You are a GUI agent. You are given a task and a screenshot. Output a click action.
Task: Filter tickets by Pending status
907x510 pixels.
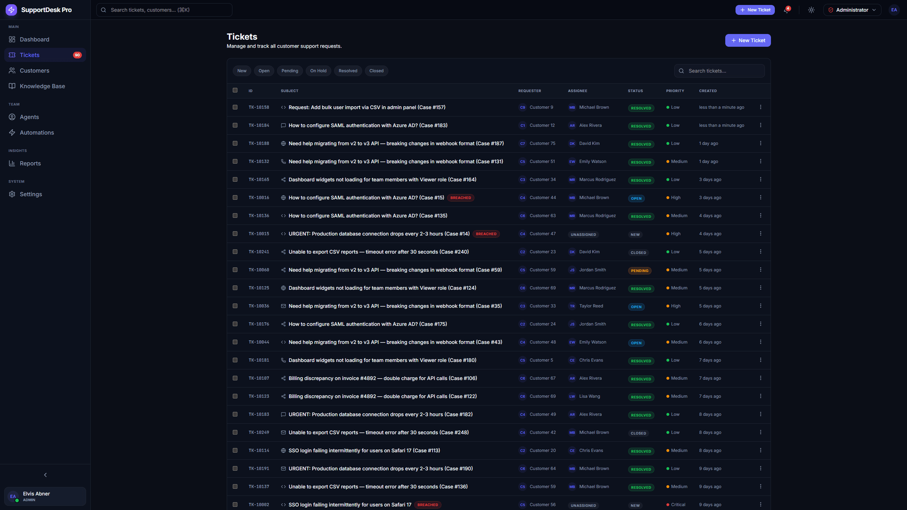pos(290,71)
